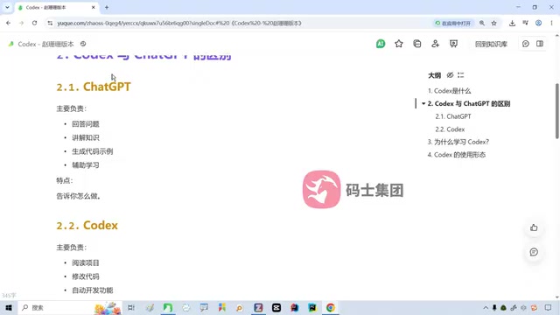Open the Windows Start menu
Image resolution: width=560 pixels, height=315 pixels.
pos(9,307)
